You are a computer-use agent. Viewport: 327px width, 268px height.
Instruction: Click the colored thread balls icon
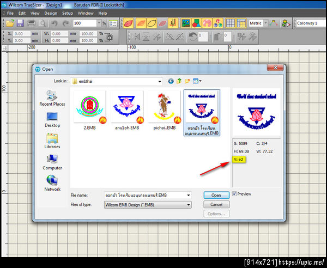pos(217,23)
